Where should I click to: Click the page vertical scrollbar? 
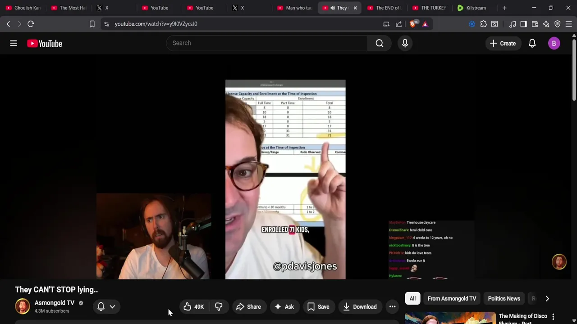pyautogui.click(x=573, y=70)
